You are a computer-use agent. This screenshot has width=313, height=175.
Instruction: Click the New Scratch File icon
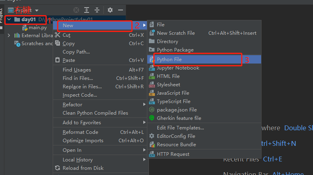[x=152, y=33]
